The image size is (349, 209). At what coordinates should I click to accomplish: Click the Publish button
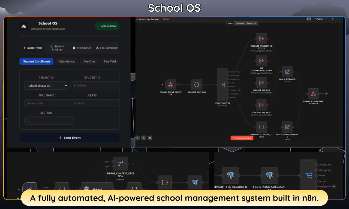318,19
